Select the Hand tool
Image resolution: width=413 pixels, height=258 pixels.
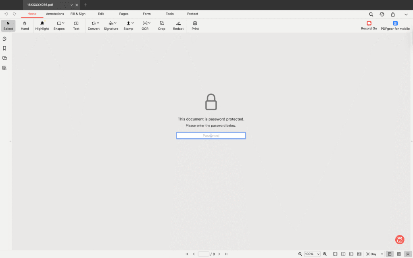(x=25, y=25)
